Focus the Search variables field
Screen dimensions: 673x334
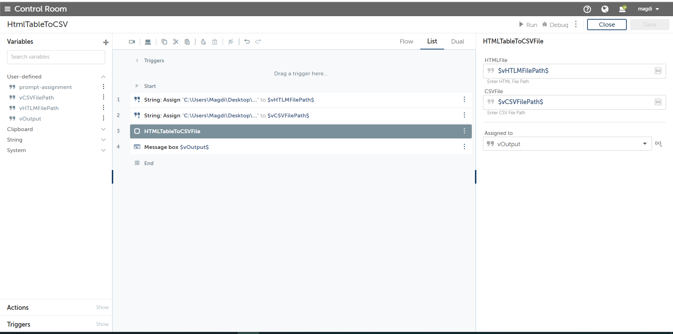point(56,57)
